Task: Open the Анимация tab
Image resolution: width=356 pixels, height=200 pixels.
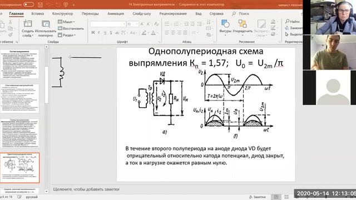Action: pos(116,13)
